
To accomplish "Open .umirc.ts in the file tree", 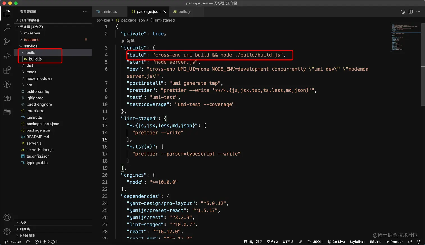I will click(x=53, y=117).
